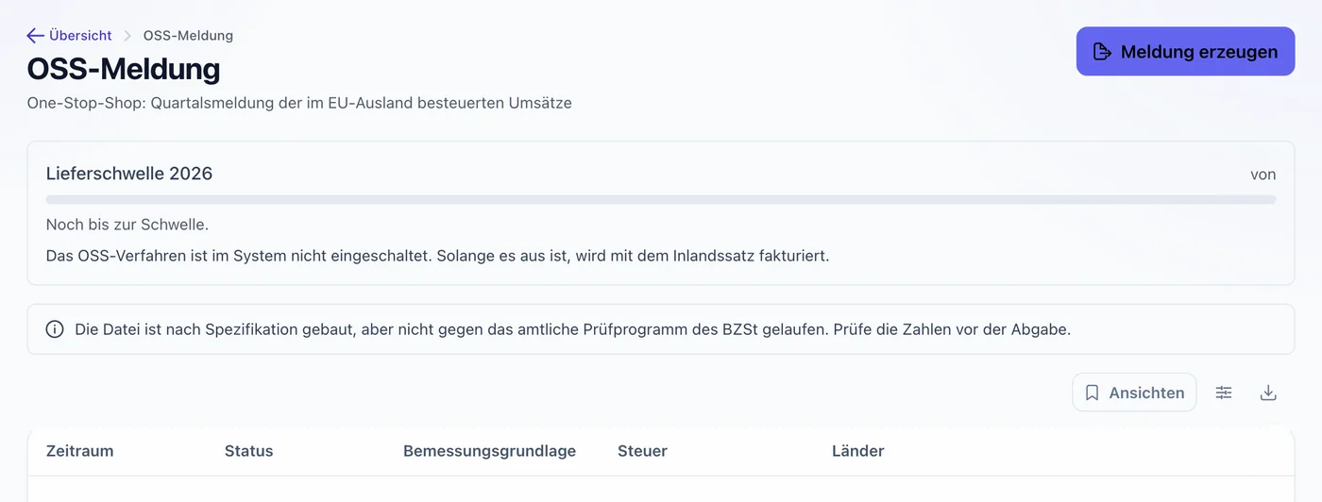The width and height of the screenshot is (1322, 502).
Task: Open the Übersicht breadcrumb link
Action: (x=80, y=36)
